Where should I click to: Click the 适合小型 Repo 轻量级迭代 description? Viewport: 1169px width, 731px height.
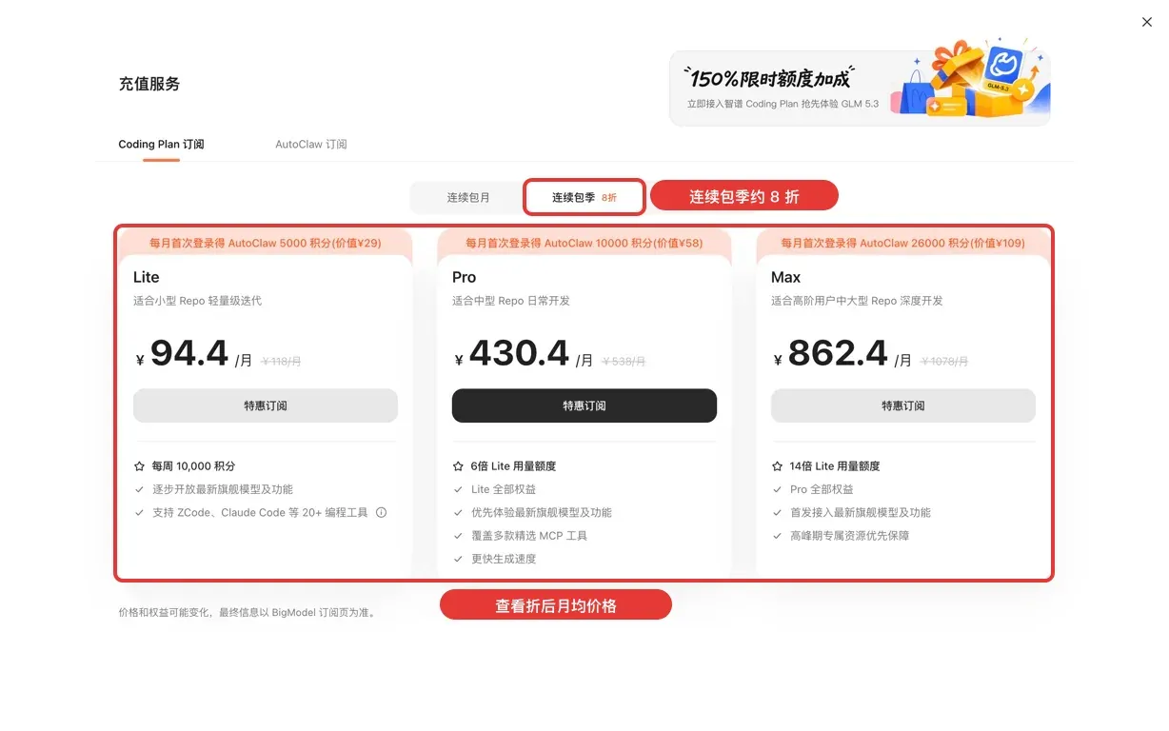[x=198, y=301]
